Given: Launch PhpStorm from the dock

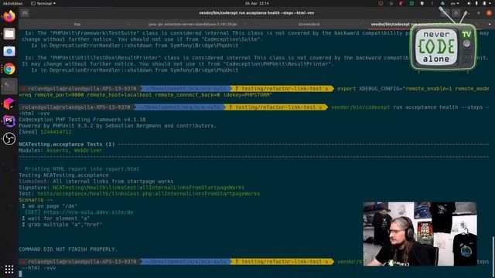Looking at the screenshot, I should (9, 121).
